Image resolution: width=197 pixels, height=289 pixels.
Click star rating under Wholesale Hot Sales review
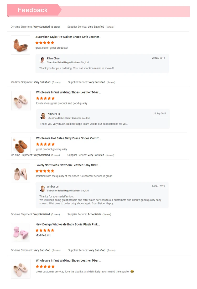coord(45,144)
